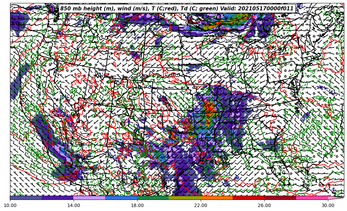
Task: Select the 26.00 colorbar tick label
Action: click(x=264, y=206)
